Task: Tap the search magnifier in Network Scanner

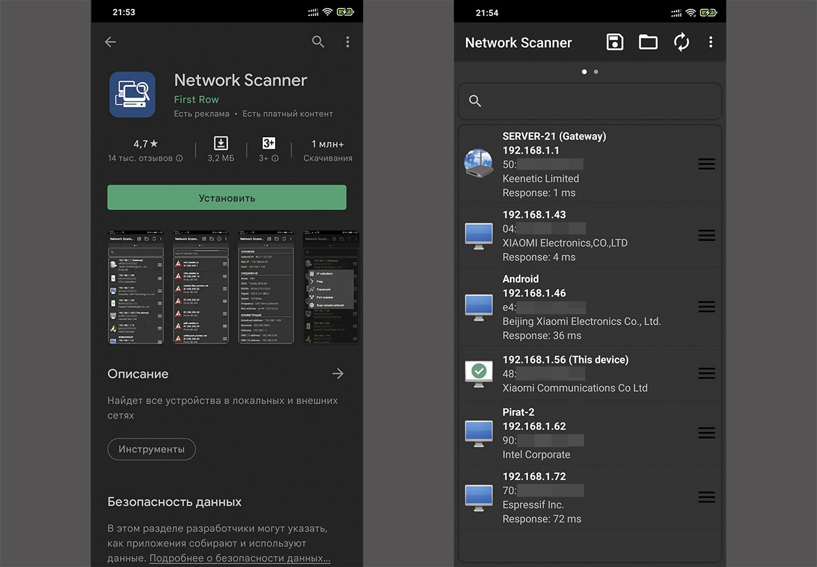Action: click(475, 101)
